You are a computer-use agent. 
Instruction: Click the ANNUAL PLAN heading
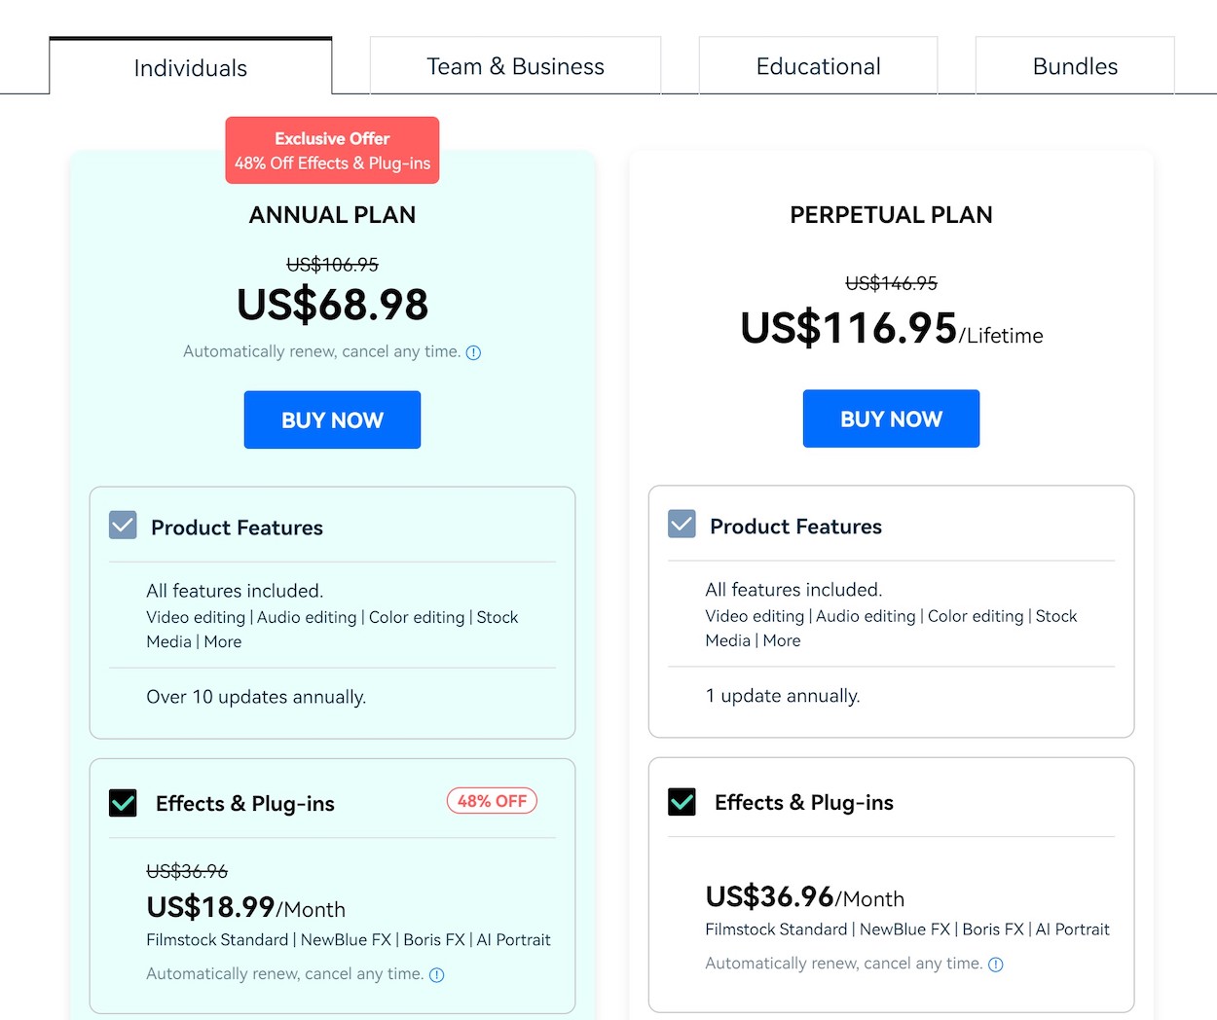332,215
